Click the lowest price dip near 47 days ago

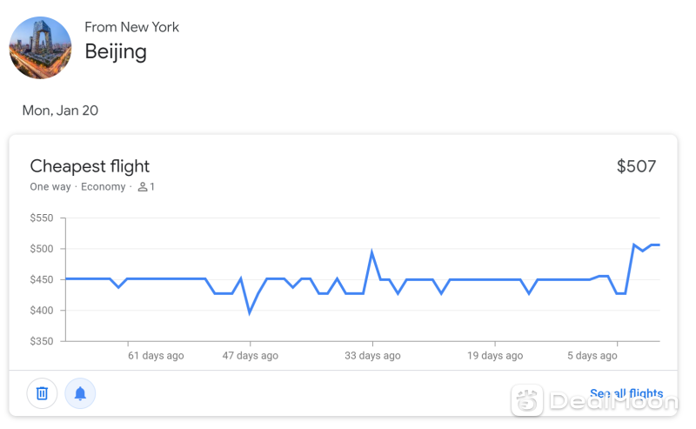pos(250,312)
